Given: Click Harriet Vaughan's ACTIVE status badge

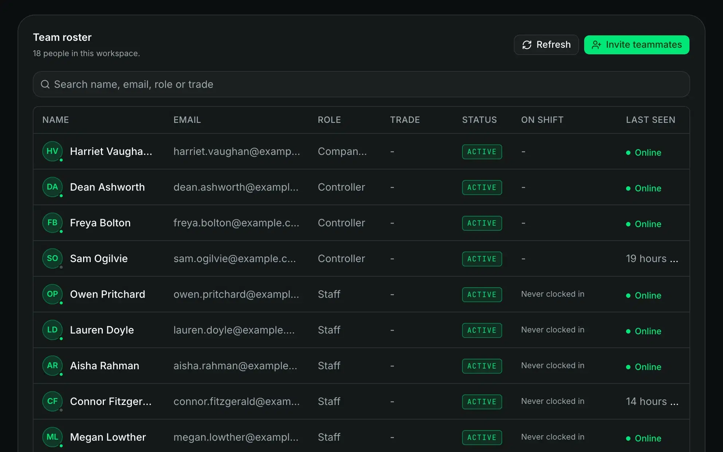Looking at the screenshot, I should [x=482, y=152].
